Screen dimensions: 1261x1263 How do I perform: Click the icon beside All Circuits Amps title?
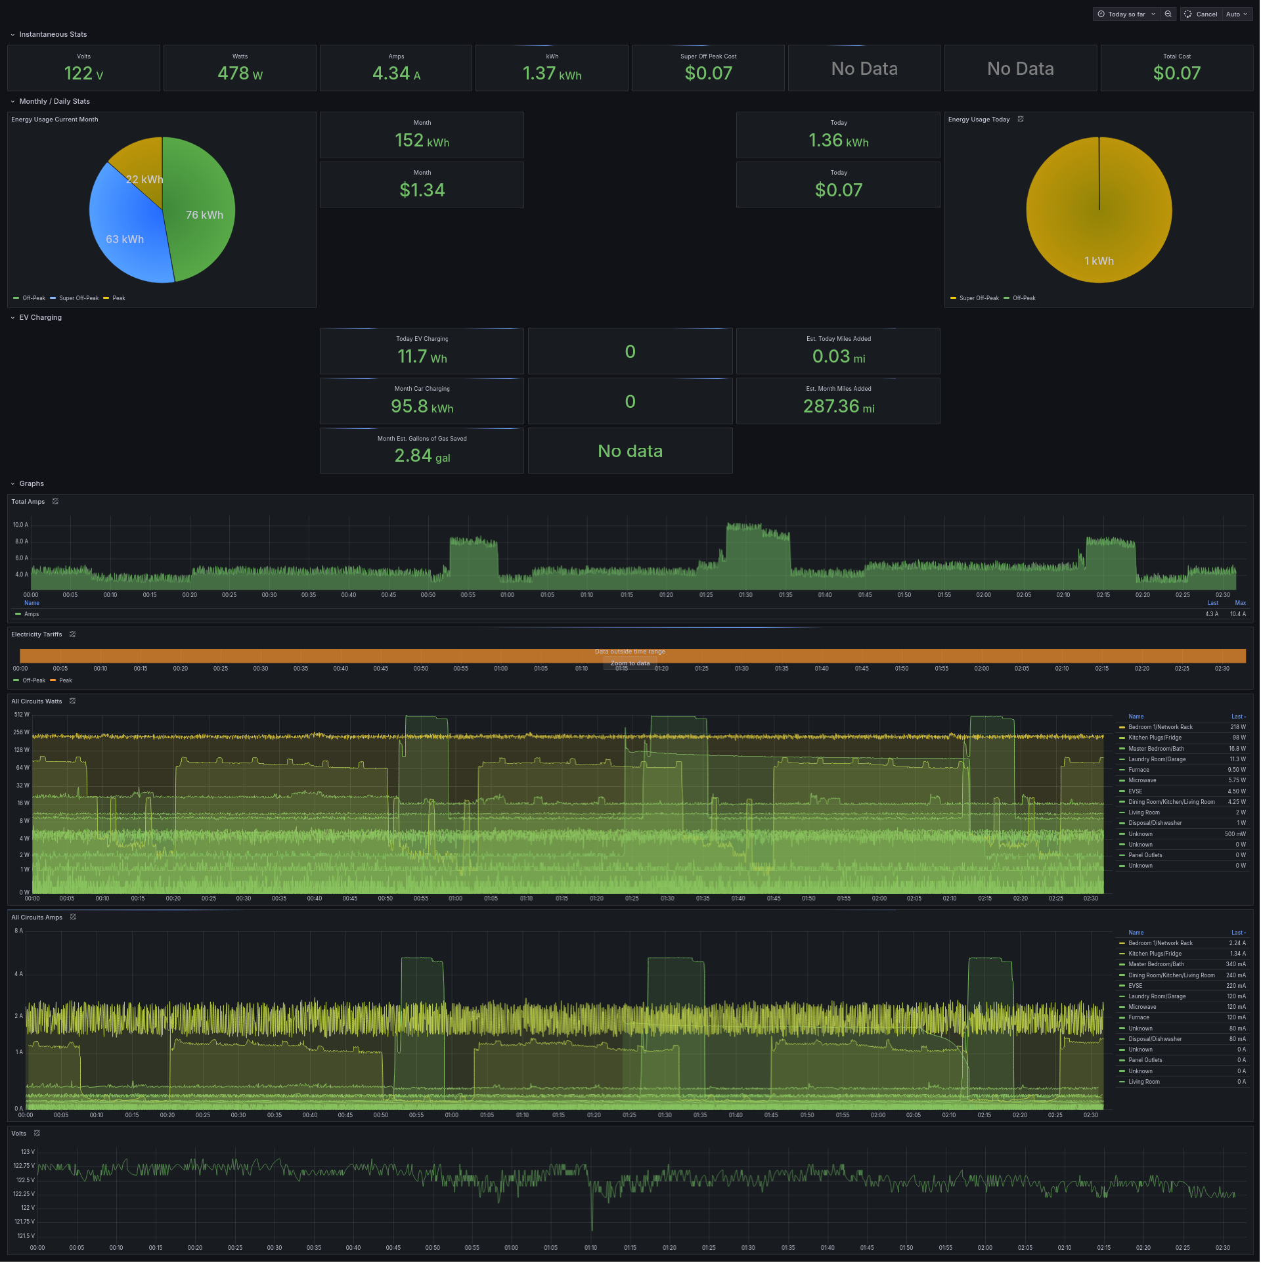coord(73,918)
